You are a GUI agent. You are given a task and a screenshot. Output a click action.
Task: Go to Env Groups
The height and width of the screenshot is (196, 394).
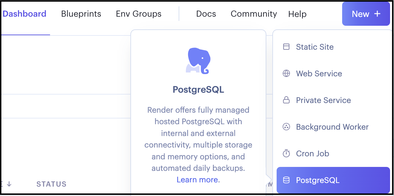[139, 14]
